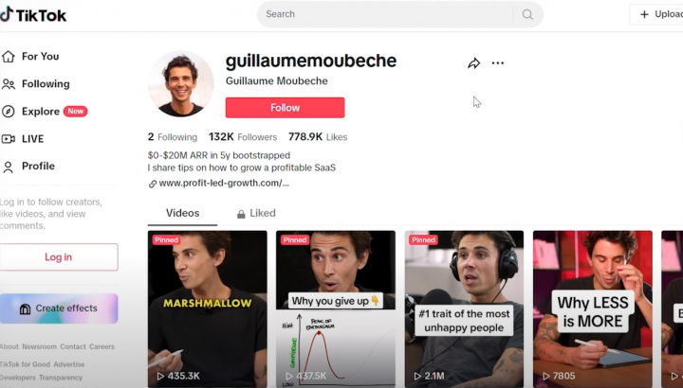This screenshot has width=683, height=388.
Task: Open the Following feed
Action: point(36,84)
